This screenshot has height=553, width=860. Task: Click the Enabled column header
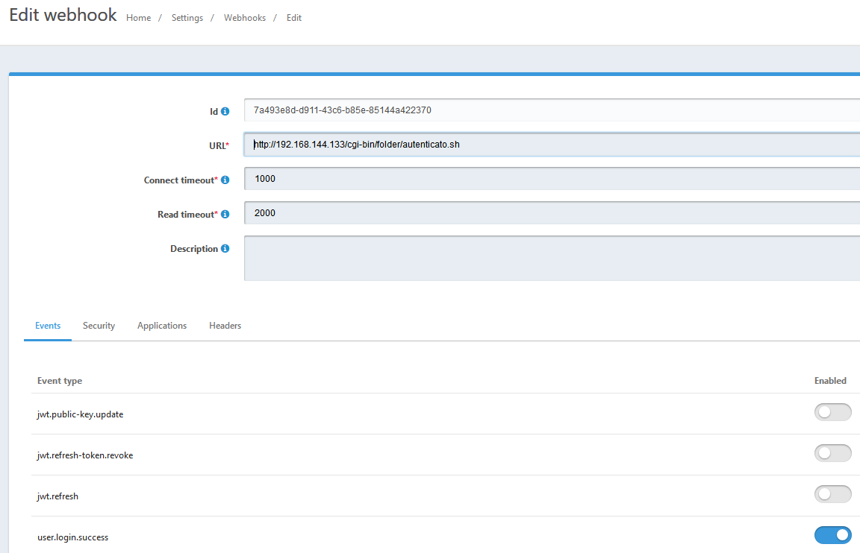click(830, 381)
